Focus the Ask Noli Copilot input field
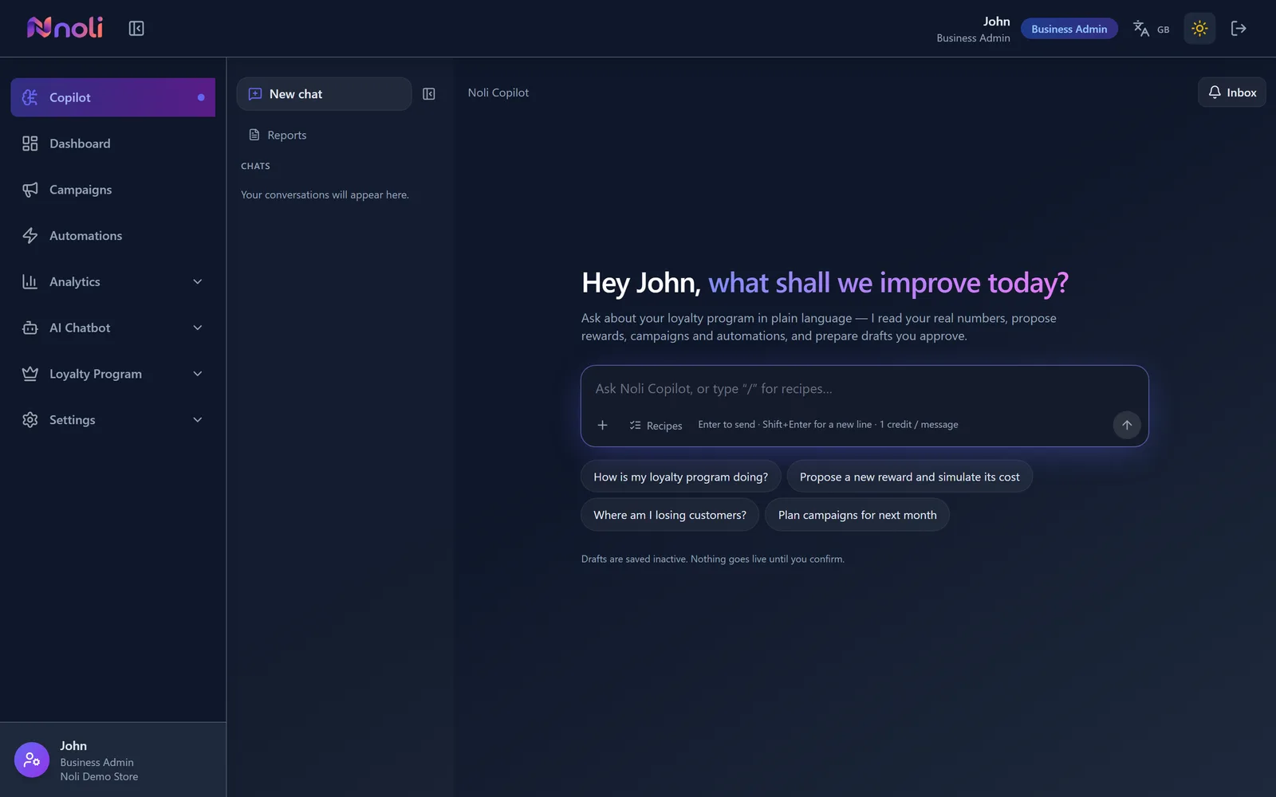 864,389
